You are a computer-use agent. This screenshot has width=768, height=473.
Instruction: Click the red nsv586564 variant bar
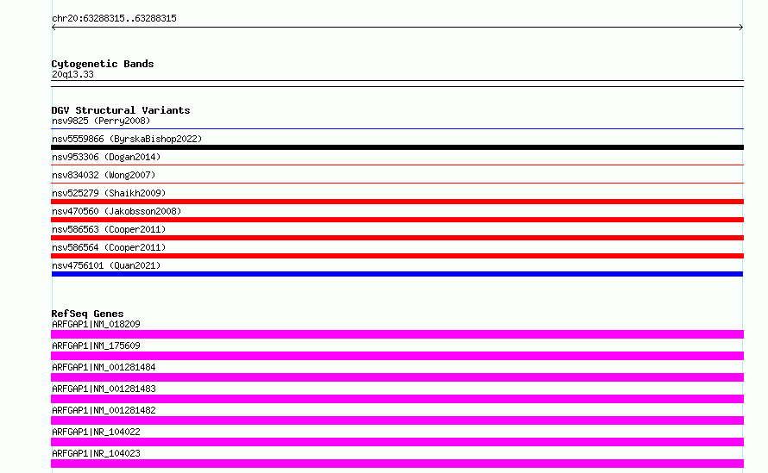click(x=397, y=256)
